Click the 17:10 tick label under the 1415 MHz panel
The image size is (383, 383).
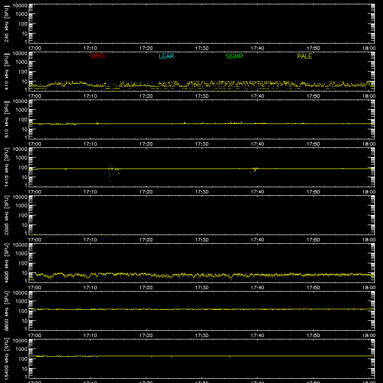coord(90,192)
